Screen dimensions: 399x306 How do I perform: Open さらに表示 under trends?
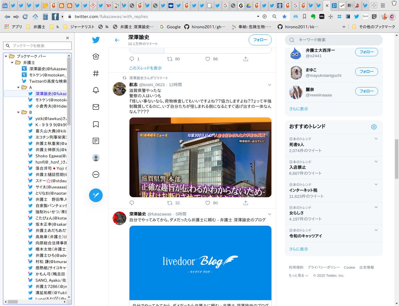(x=298, y=249)
